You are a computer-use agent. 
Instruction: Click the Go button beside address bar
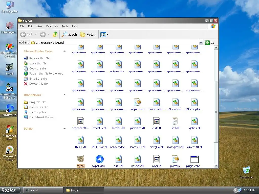[210, 42]
